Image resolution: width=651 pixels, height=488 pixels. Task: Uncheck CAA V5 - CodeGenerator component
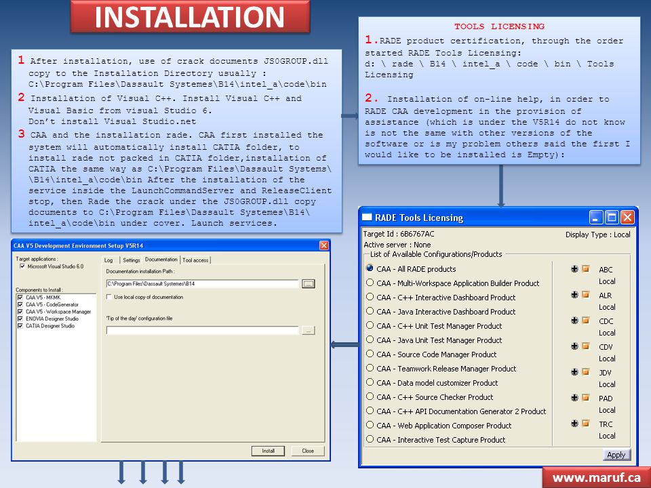pos(20,304)
